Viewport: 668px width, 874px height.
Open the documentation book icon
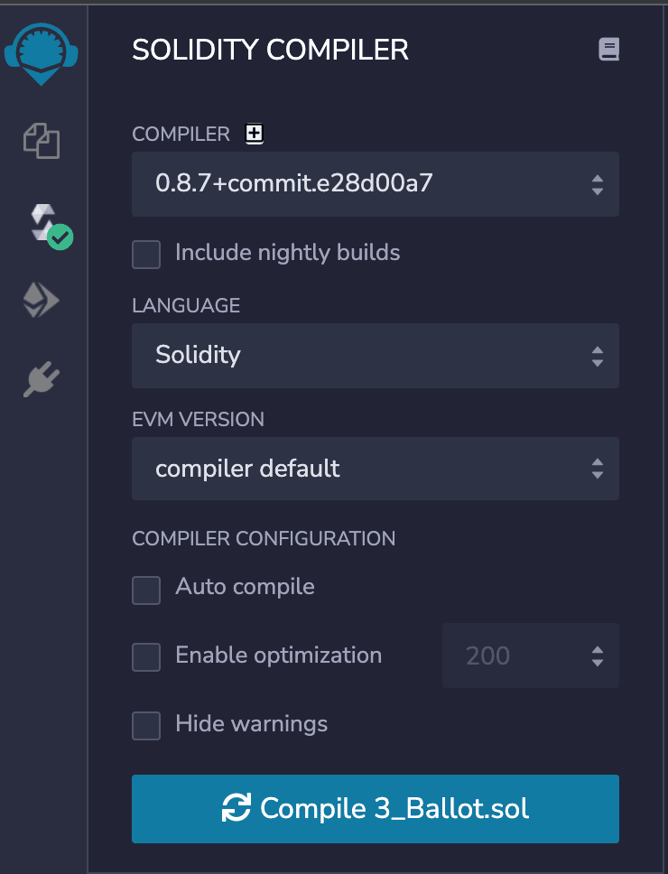tap(608, 50)
